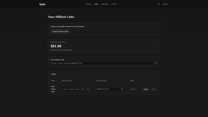208x117 pixels.
Task: Click the kuto logo
Action: pyautogui.click(x=42, y=4)
